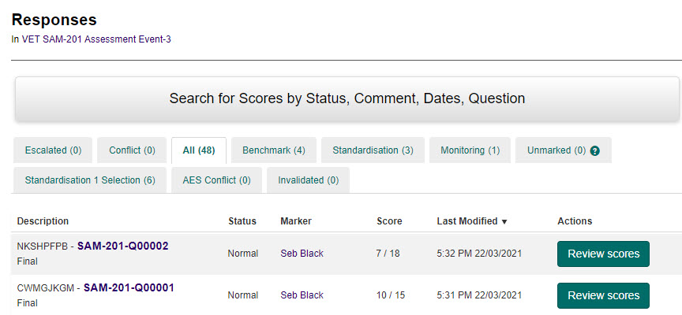Viewport: 682px width, 315px height.
Task: Click the help icon beside Unmarked tab
Action: [594, 150]
